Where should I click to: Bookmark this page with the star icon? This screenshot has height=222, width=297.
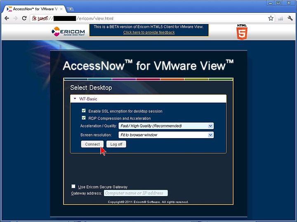[271, 18]
